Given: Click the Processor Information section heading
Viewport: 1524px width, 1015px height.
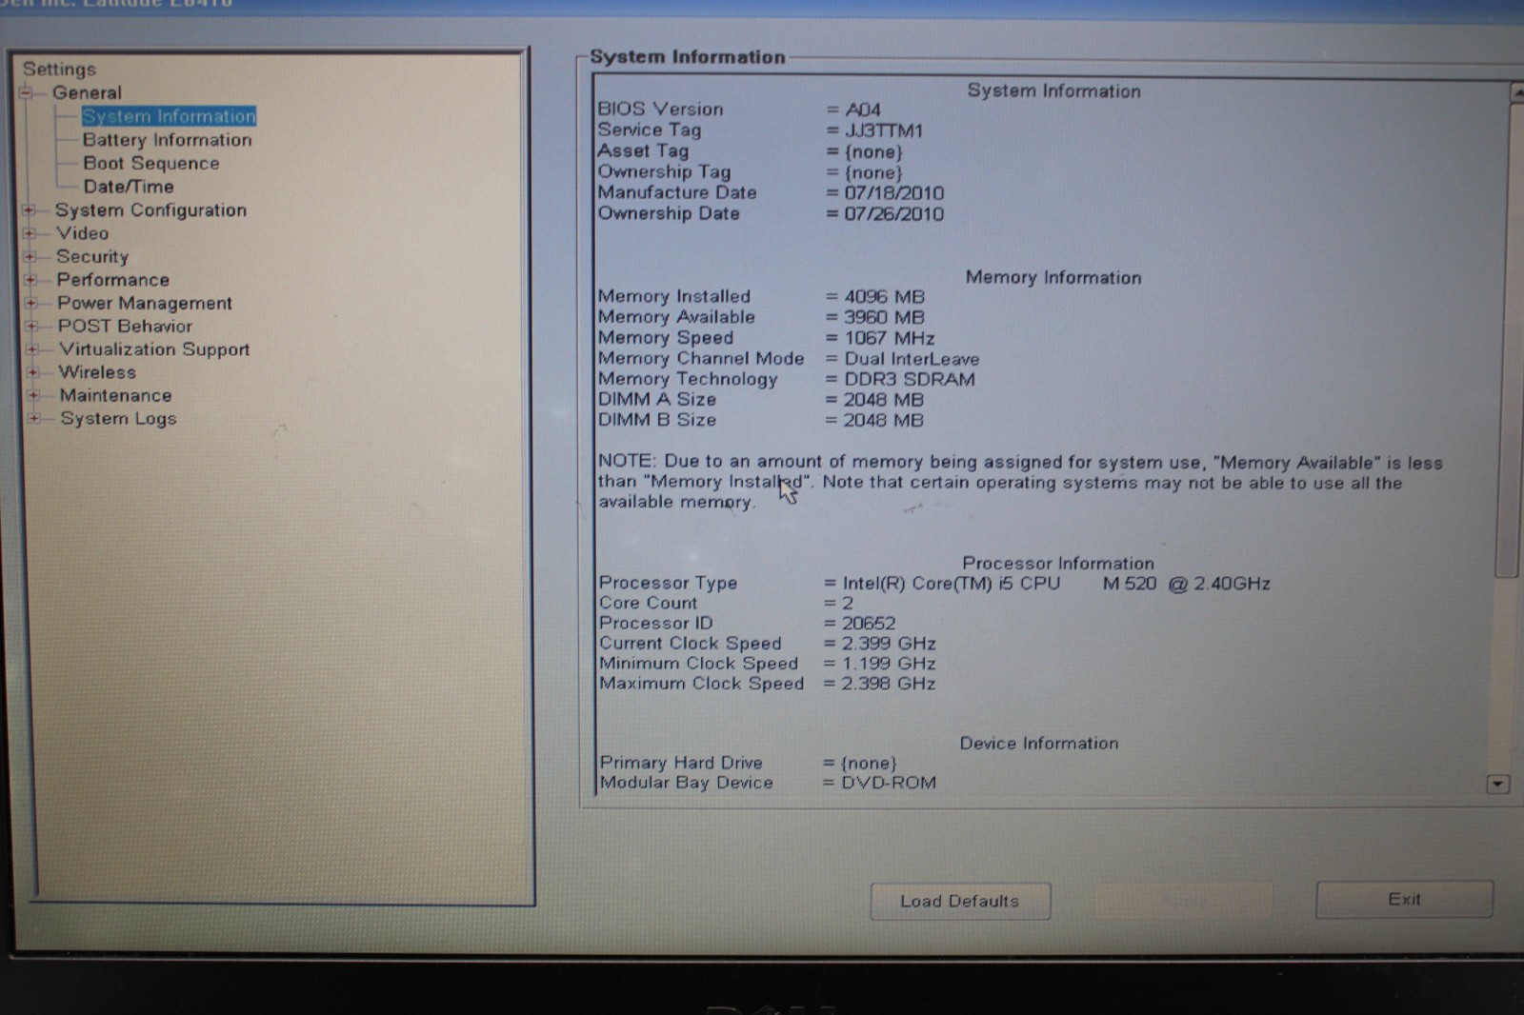Looking at the screenshot, I should click(1057, 564).
